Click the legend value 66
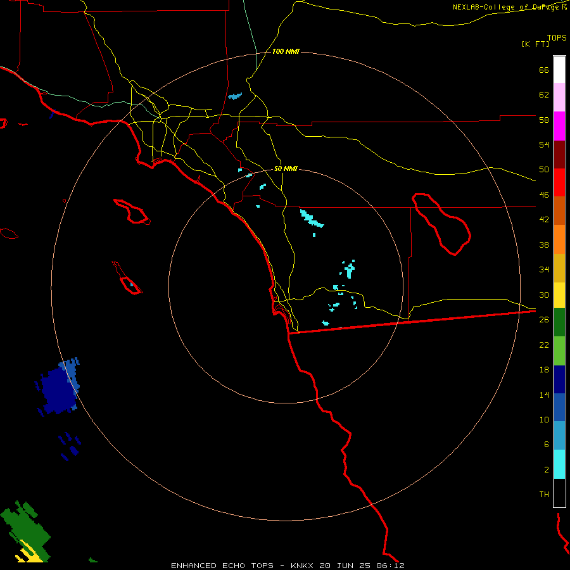The width and height of the screenshot is (570, 570). coord(544,70)
